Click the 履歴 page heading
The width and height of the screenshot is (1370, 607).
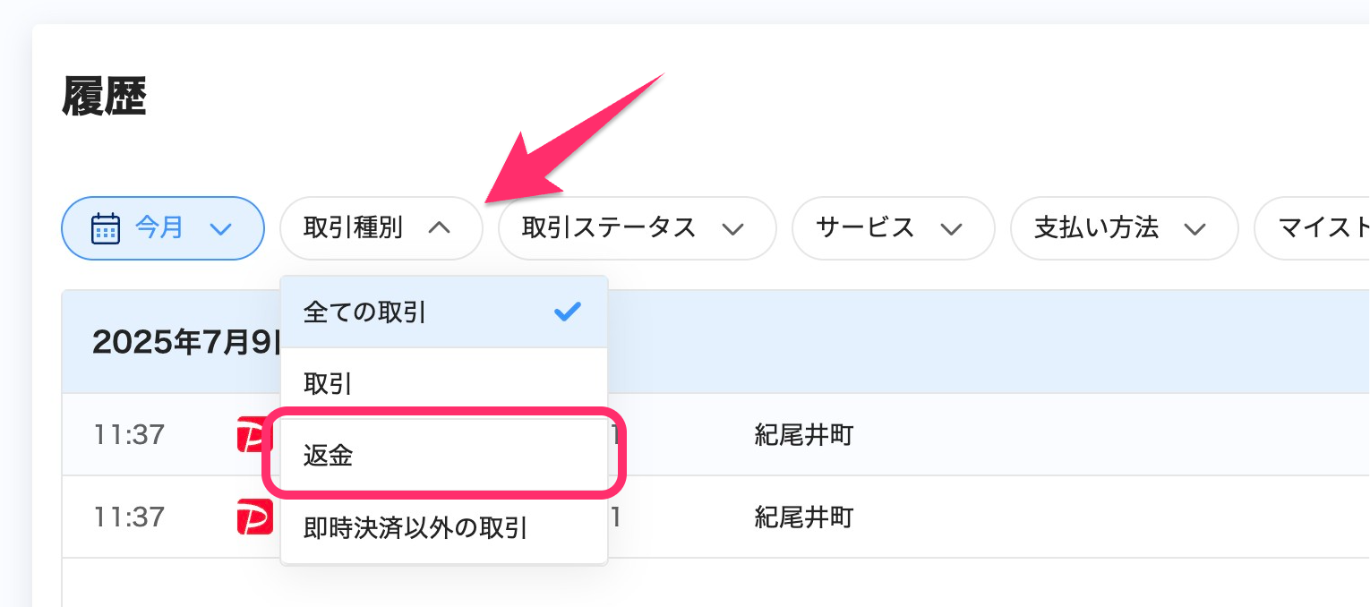tap(104, 97)
